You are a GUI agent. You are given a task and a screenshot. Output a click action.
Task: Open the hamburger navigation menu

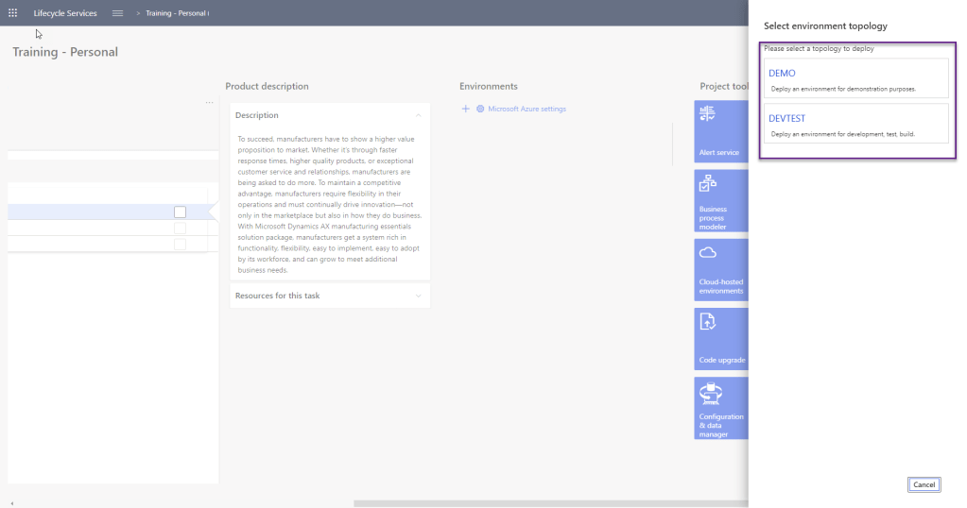tap(117, 13)
